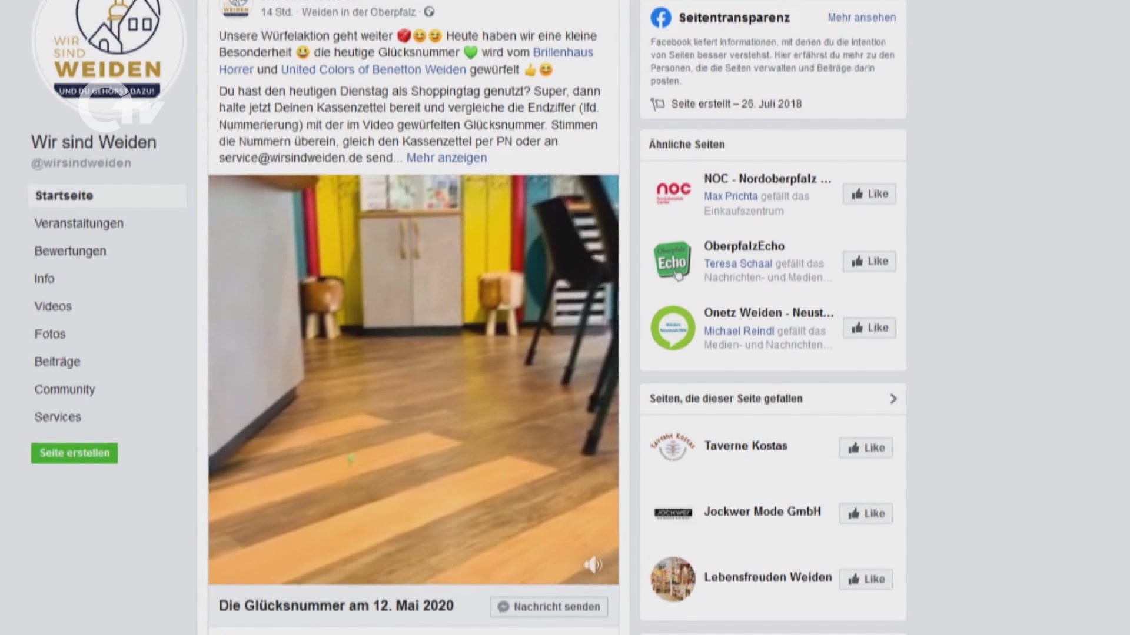1130x635 pixels.
Task: Toggle the video sound speaker icon
Action: pyautogui.click(x=593, y=564)
